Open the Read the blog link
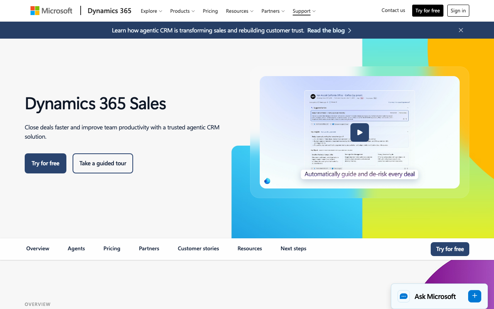 [326, 30]
